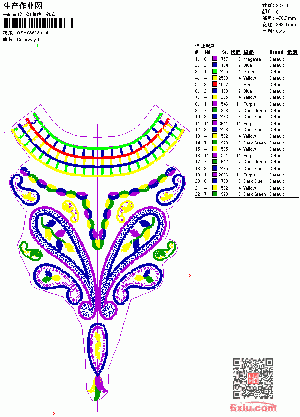Click the production worksheet title 生产作业图
Viewport: 300px width, 417px height.
(x=23, y=6)
